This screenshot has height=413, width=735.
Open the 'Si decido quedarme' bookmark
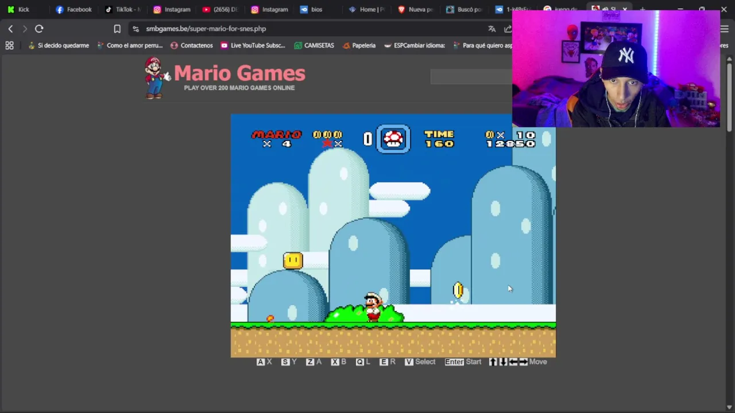click(58, 45)
